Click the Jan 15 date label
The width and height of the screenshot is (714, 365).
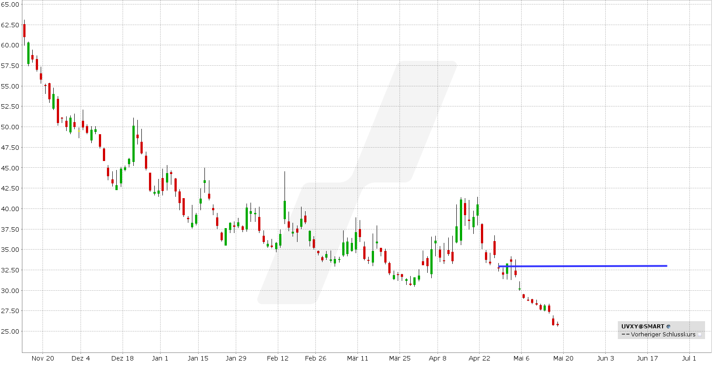point(198,358)
